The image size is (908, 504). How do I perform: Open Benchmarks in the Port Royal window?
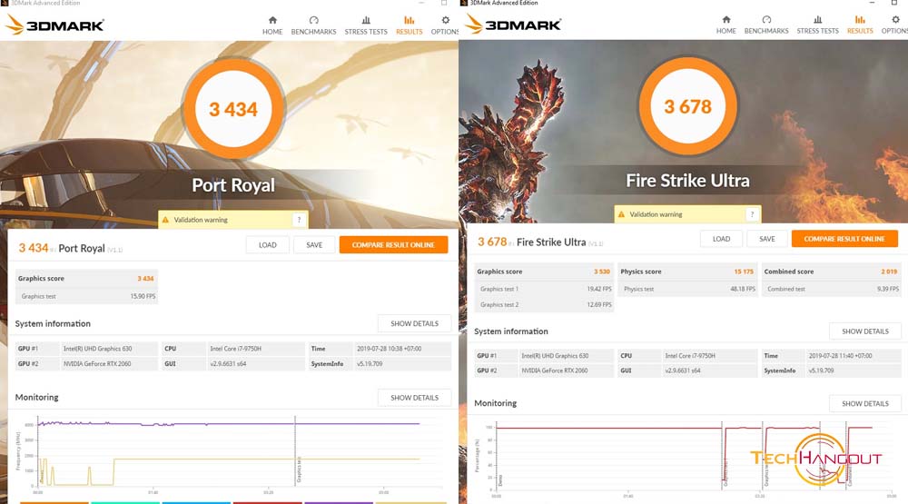pyautogui.click(x=313, y=25)
